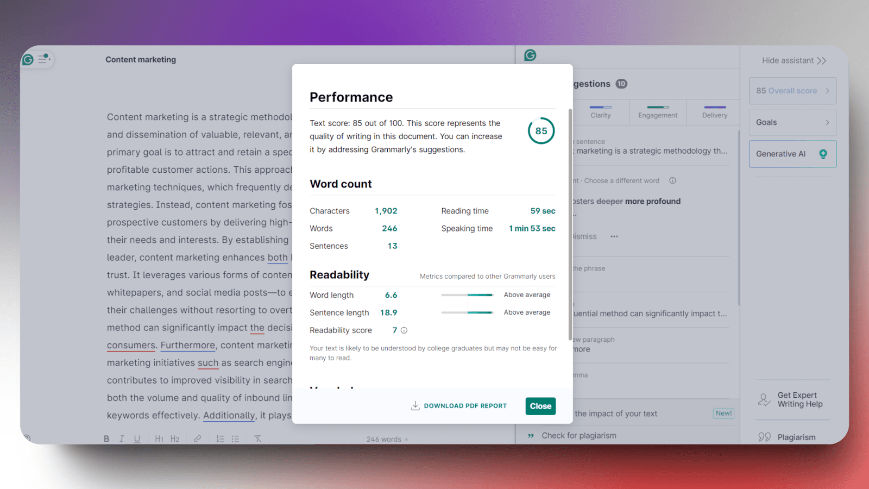Close the Performance dialog
Image resolution: width=869 pixels, height=489 pixels.
pos(540,406)
